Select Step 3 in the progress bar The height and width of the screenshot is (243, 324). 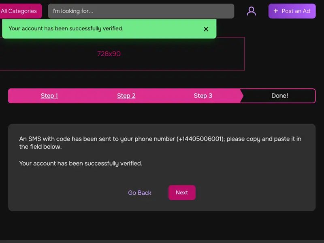(x=203, y=96)
